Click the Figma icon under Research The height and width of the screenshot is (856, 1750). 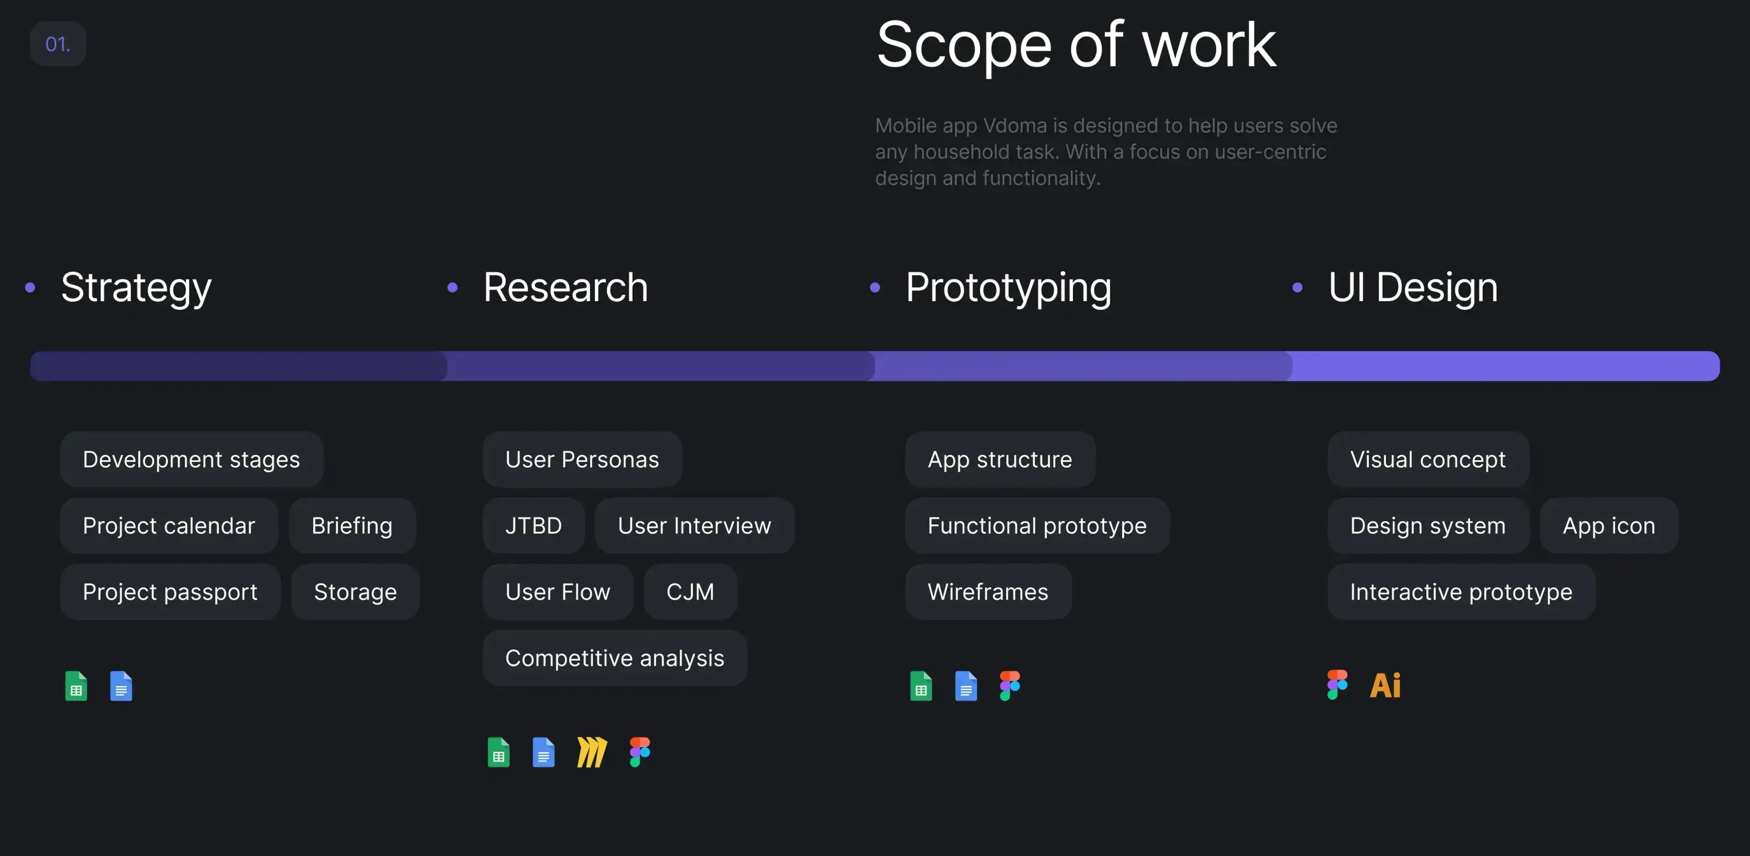pos(639,752)
